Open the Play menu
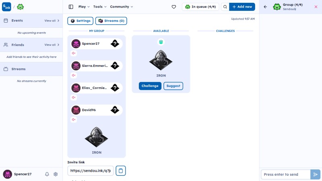 click(x=84, y=7)
